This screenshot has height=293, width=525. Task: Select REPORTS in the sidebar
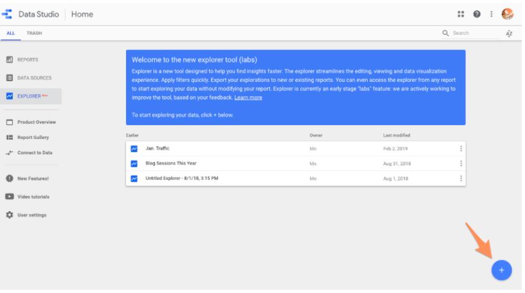coord(28,60)
